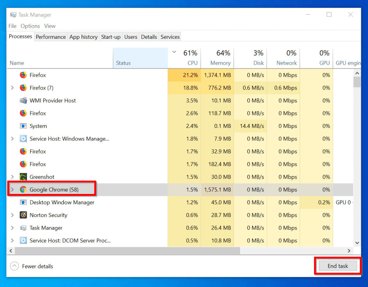Expand the Task Manager process group

coord(13,228)
